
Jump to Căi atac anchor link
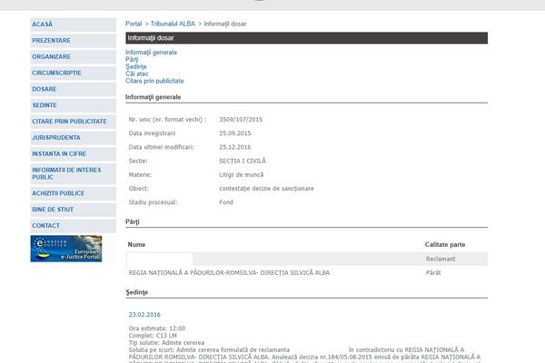click(x=137, y=74)
